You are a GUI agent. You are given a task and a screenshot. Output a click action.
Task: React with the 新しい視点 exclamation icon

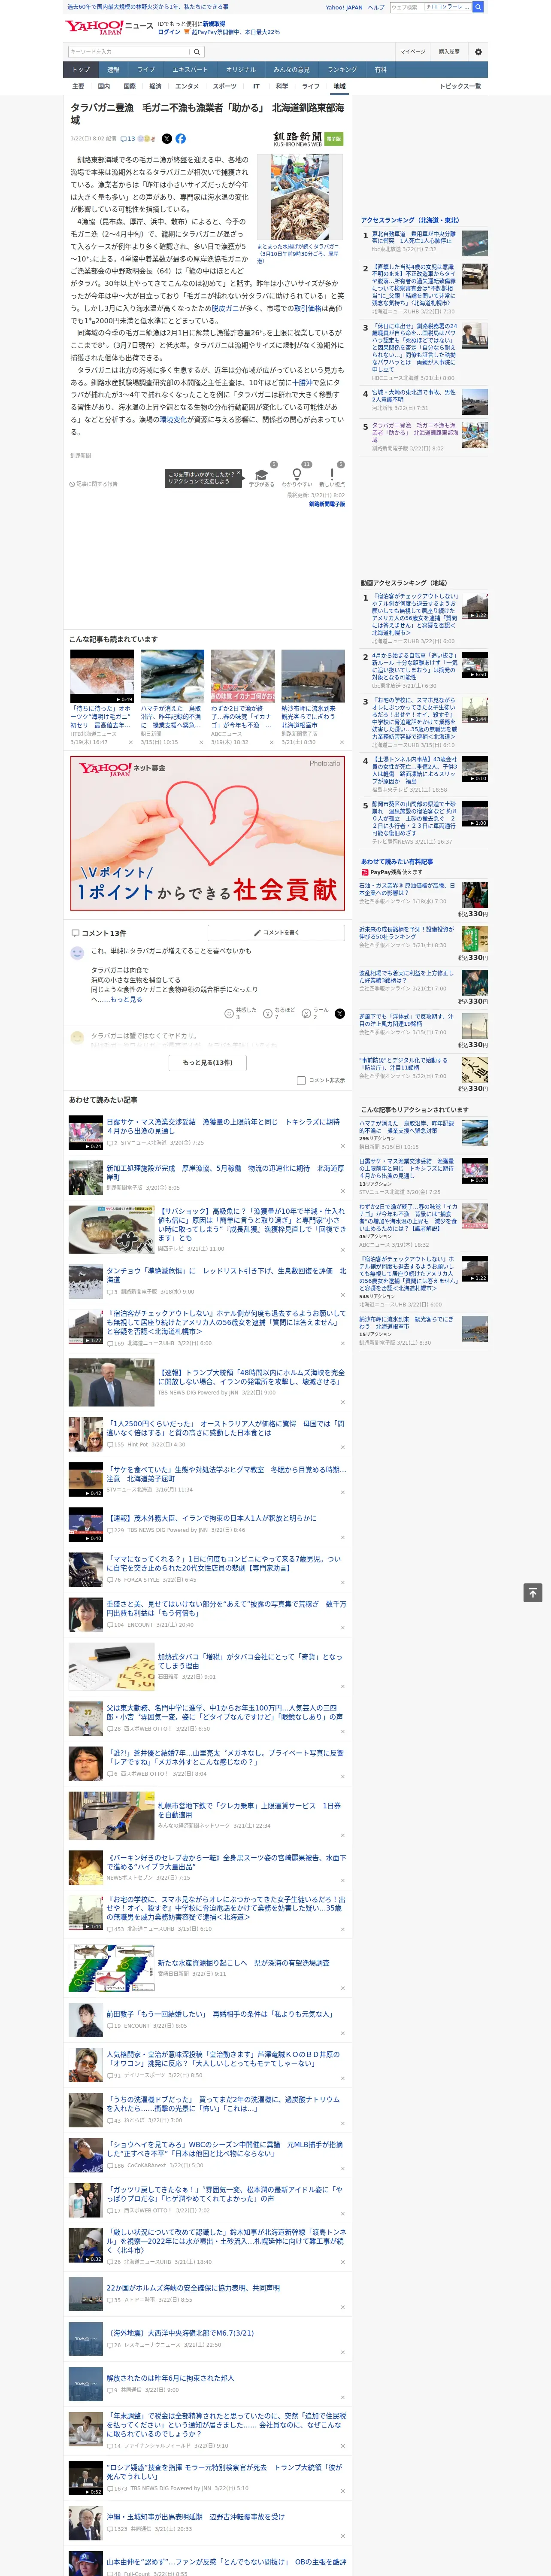332,475
